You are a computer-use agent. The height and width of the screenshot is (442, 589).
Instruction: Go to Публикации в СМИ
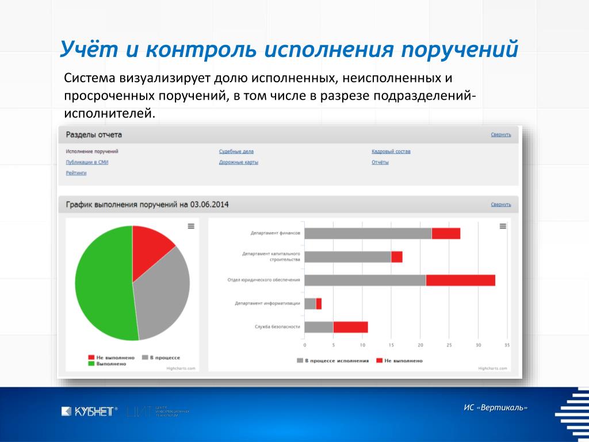point(87,162)
